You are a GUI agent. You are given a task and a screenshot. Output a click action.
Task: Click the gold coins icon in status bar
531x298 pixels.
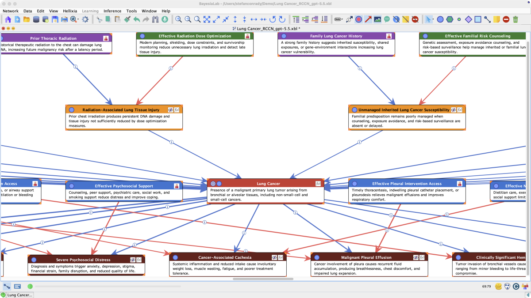pyautogui.click(x=499, y=287)
